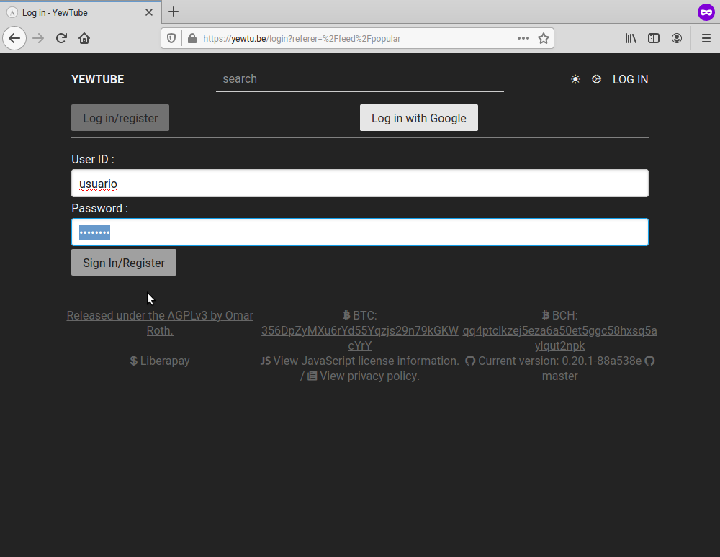The width and height of the screenshot is (720, 557).
Task: Select the Log in - YewTube tab
Action: click(x=81, y=12)
